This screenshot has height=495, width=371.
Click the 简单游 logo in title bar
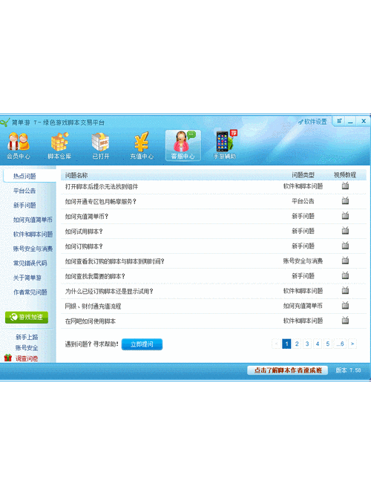tap(5, 122)
